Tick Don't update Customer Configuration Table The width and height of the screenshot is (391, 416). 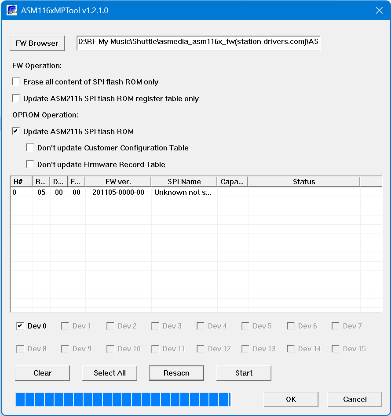(30, 148)
